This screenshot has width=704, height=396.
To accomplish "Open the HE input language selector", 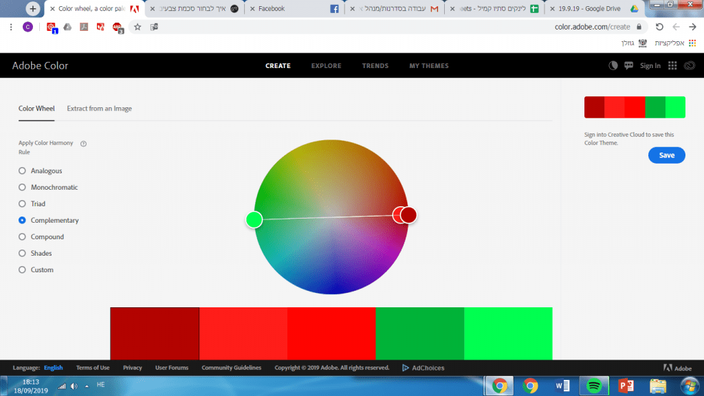I will [100, 385].
